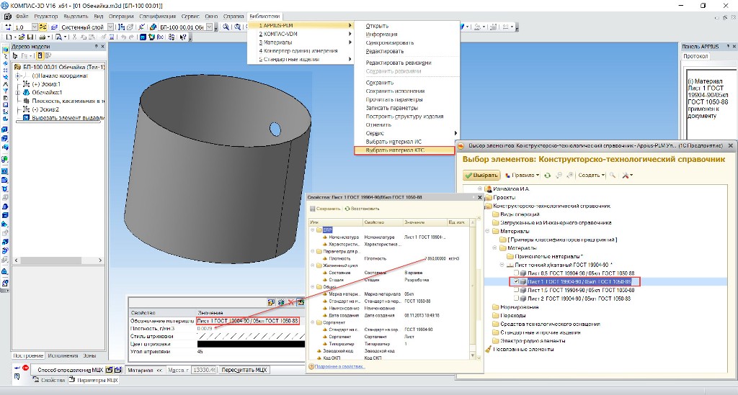Image resolution: width=738 pixels, height=395 pixels.
Task: Click the Масса, г value field
Action: click(204, 370)
